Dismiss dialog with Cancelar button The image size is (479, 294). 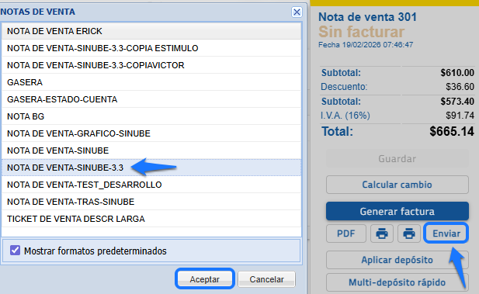tap(267, 279)
